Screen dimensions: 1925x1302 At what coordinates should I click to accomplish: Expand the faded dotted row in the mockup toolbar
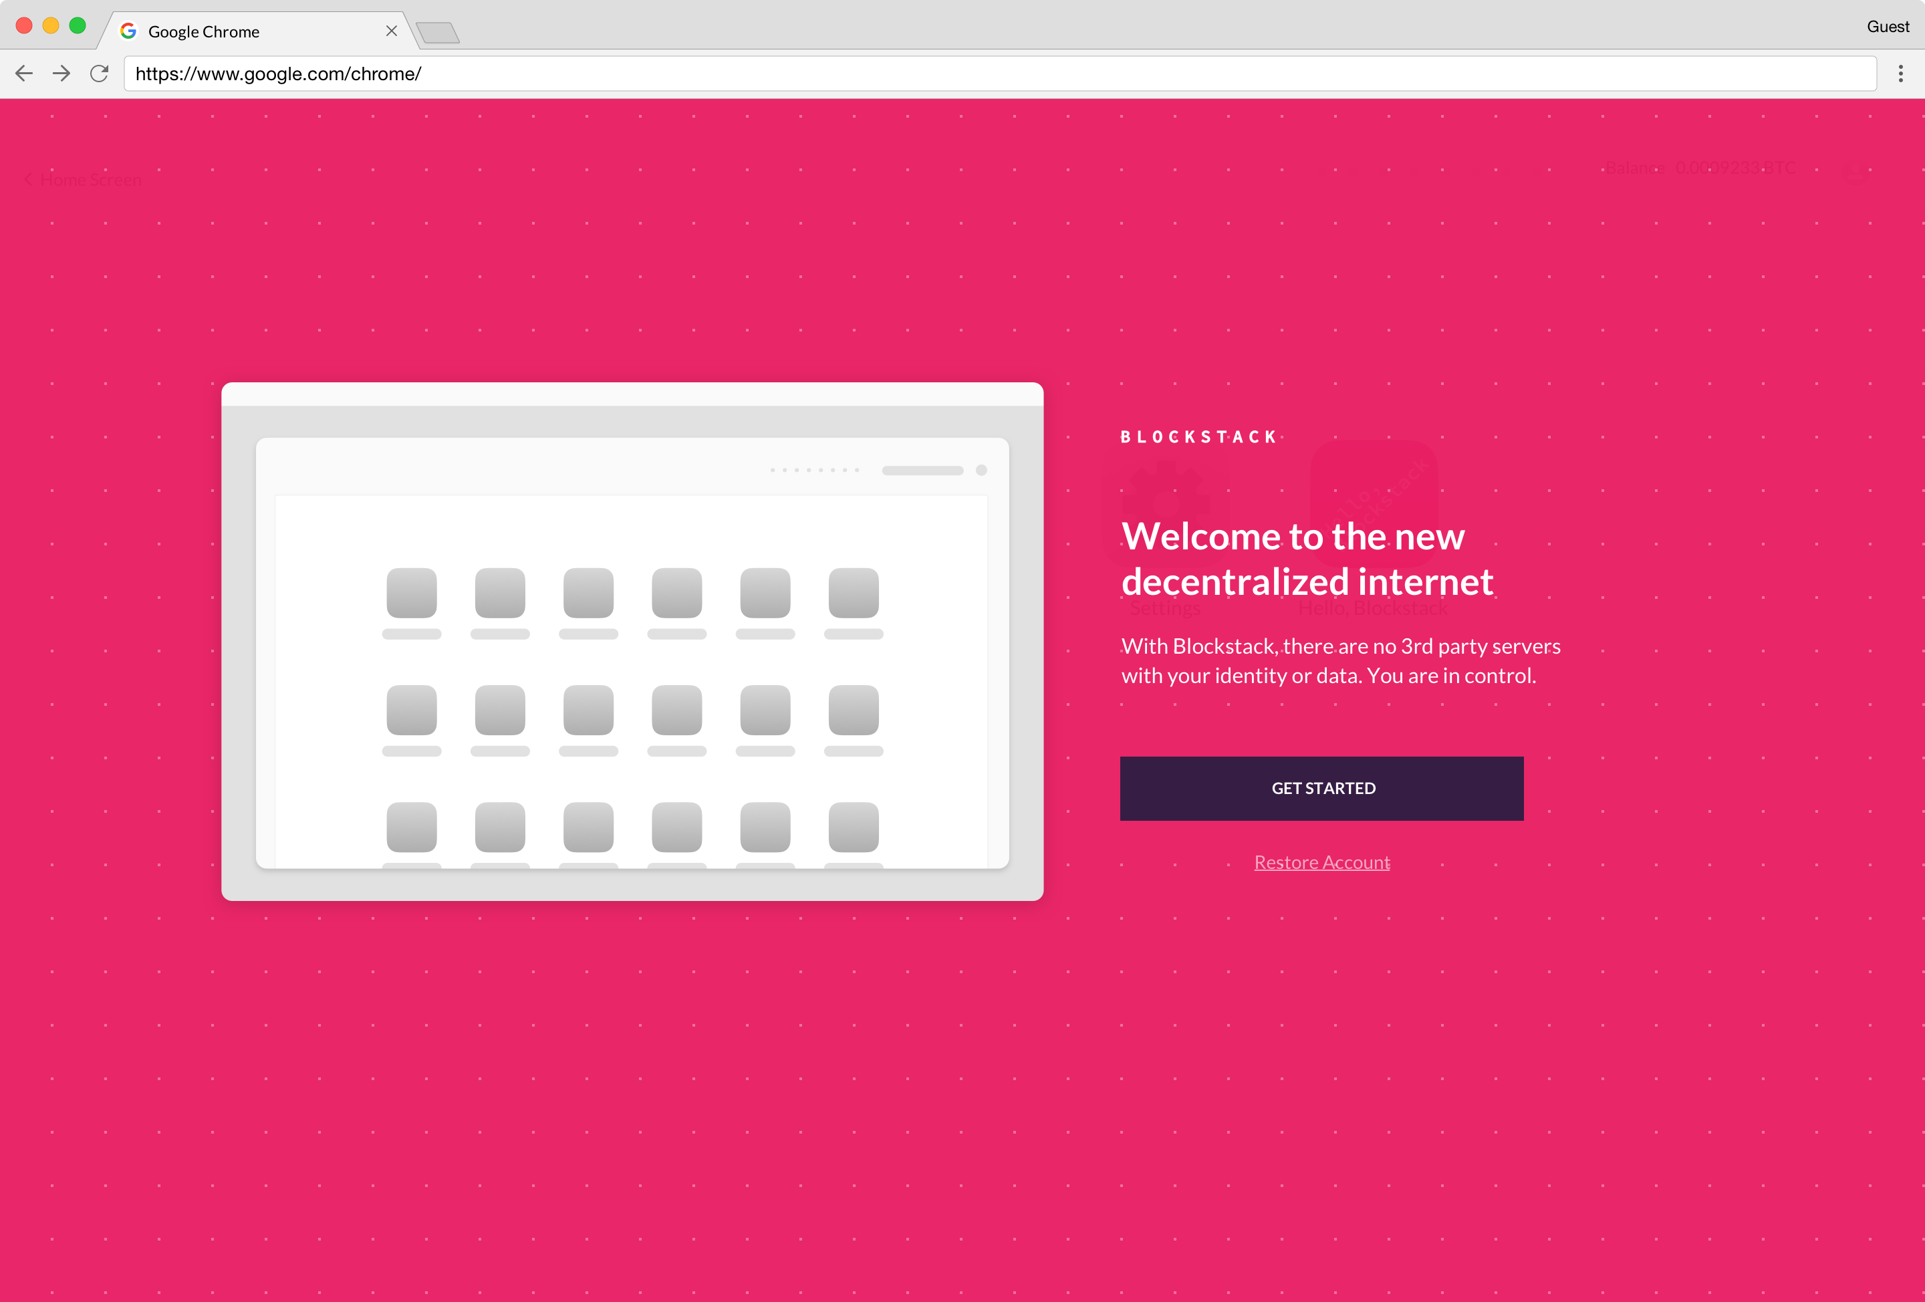[814, 470]
